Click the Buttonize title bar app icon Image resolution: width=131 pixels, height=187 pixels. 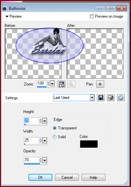(x=5, y=9)
